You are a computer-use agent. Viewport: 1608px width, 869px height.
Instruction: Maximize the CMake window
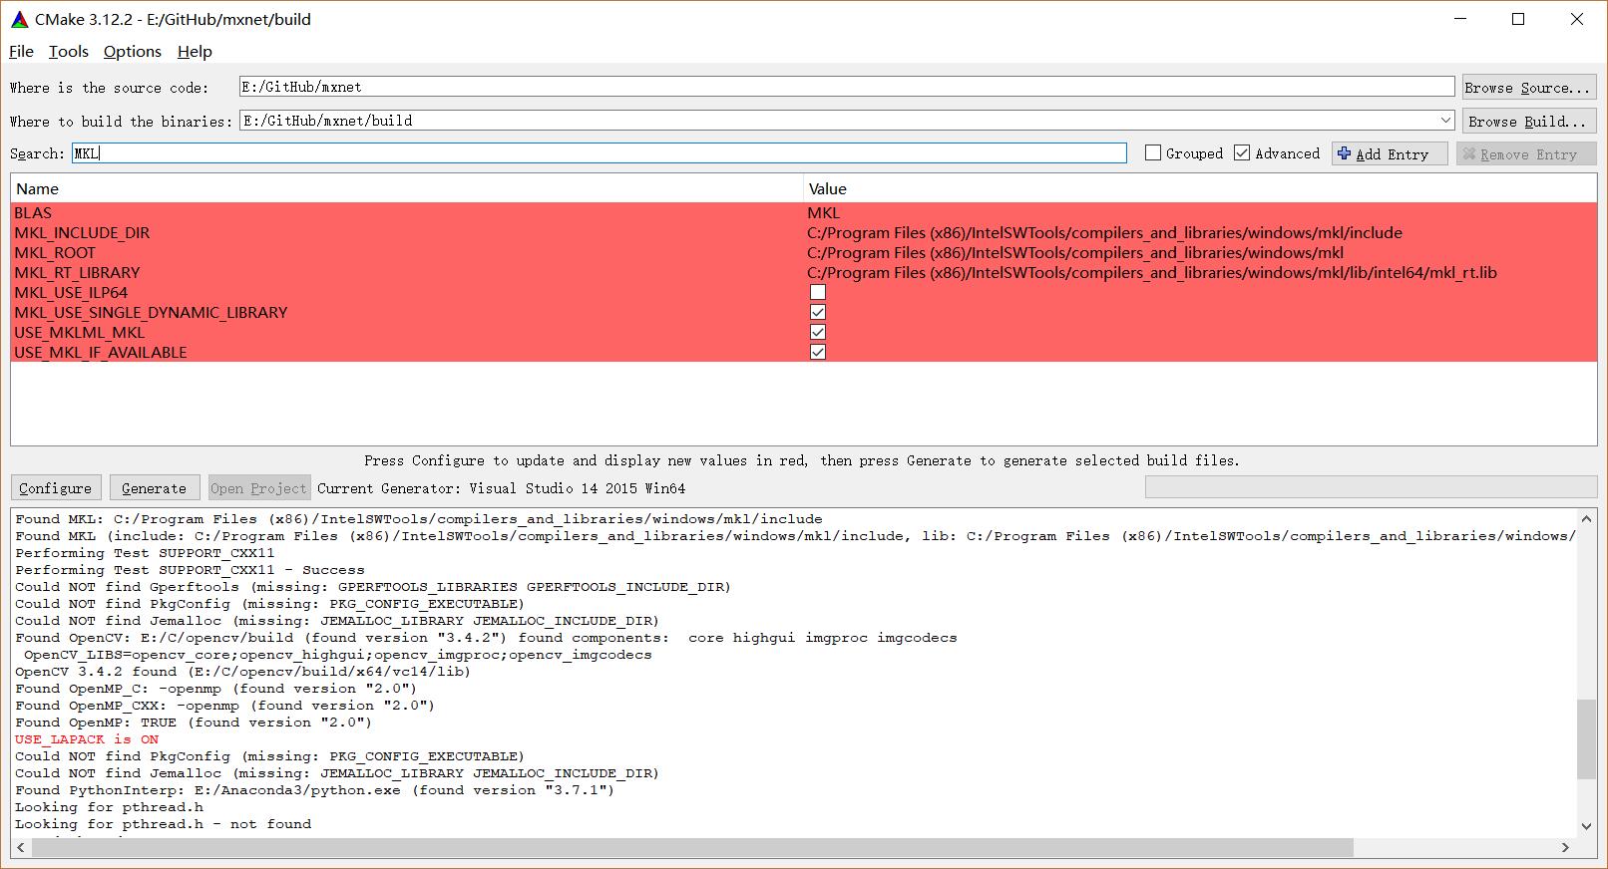1518,19
